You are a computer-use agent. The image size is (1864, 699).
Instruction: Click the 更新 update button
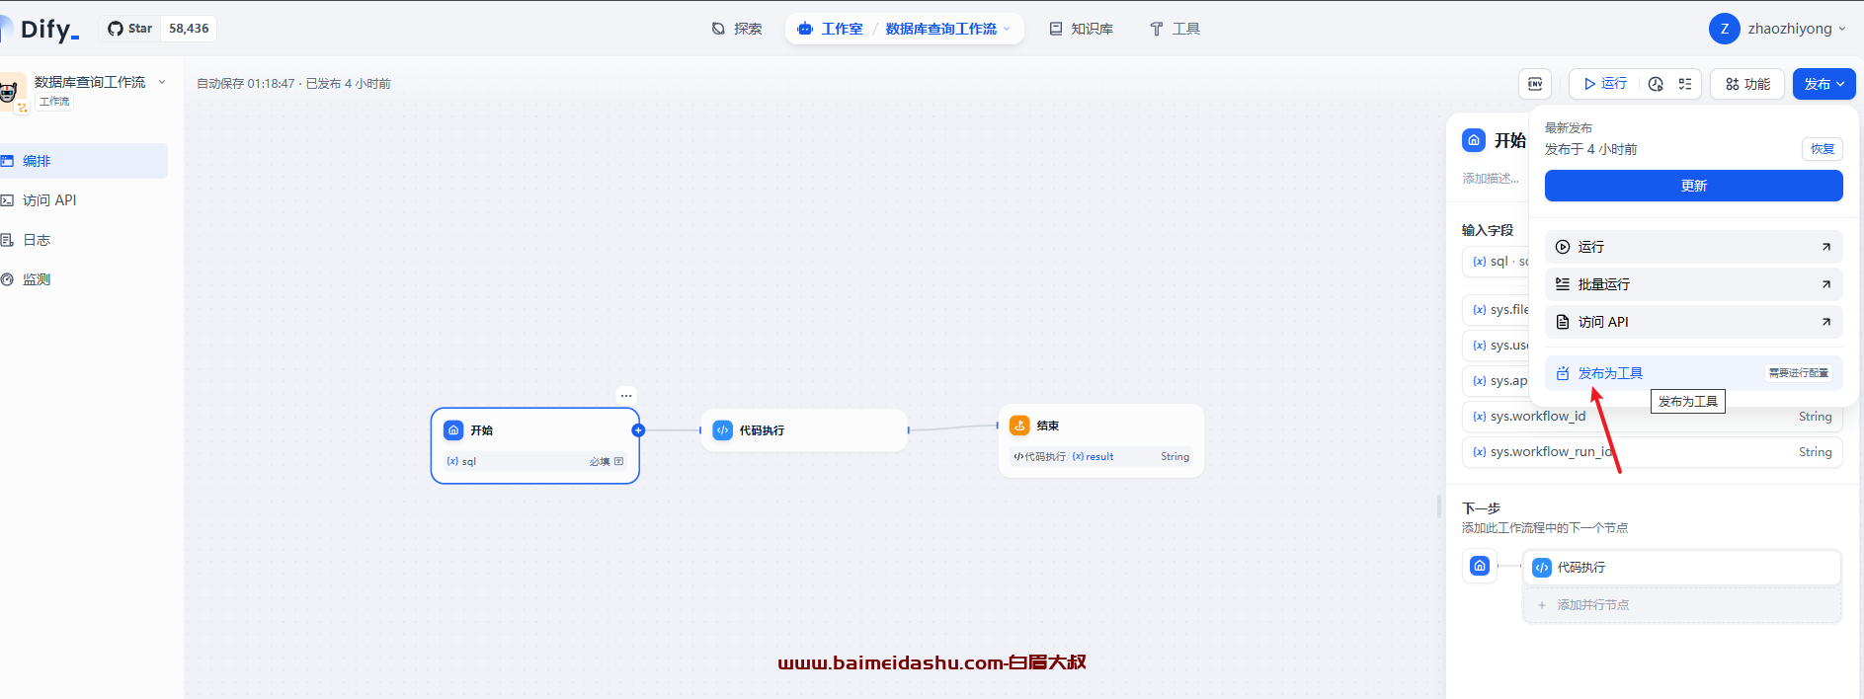click(x=1693, y=186)
